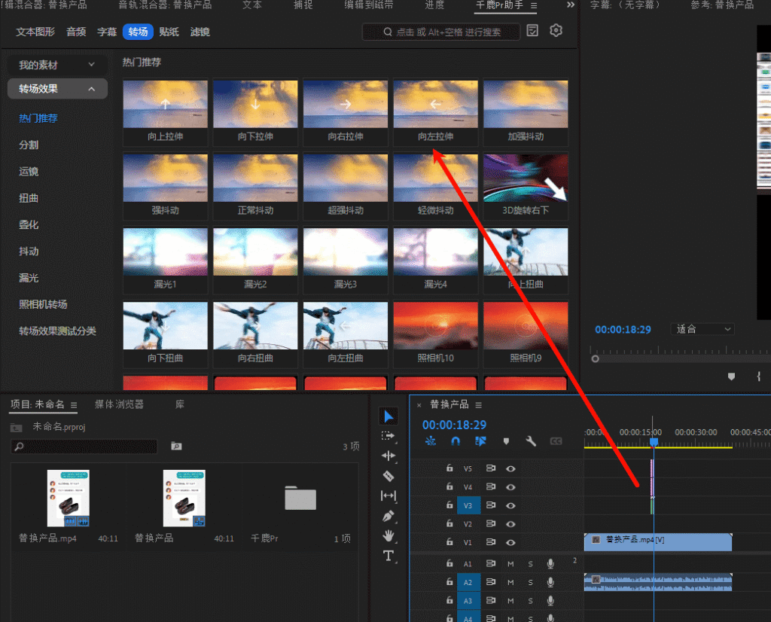Activate the Type (T) tool
The height and width of the screenshot is (622, 771).
[x=389, y=556]
